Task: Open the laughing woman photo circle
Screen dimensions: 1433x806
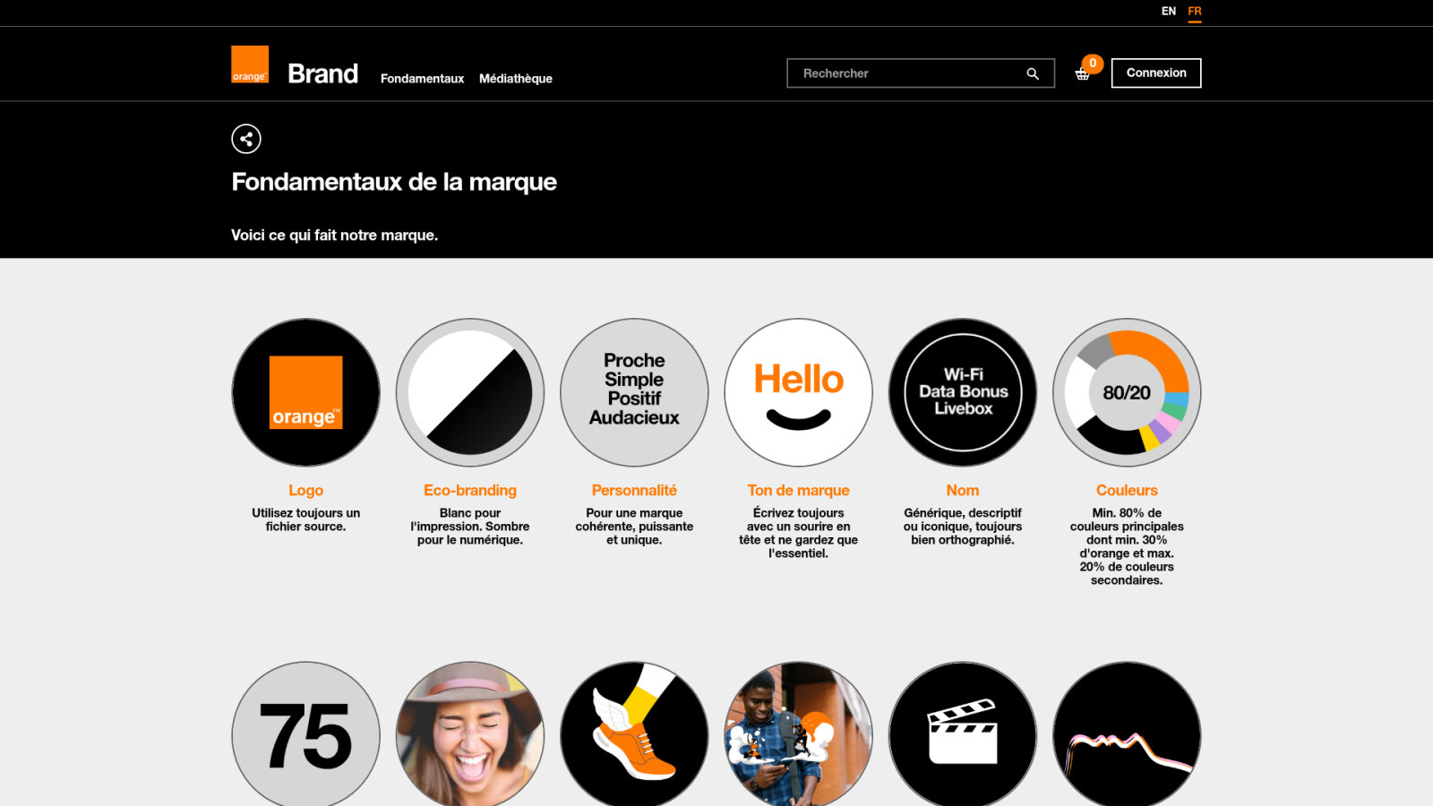Action: pos(470,734)
